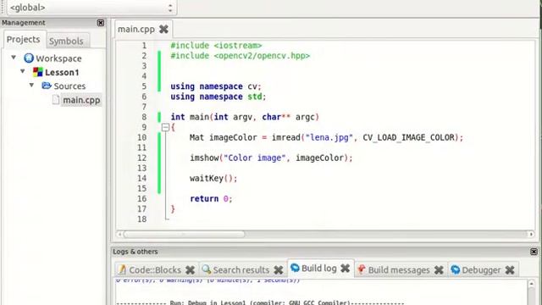Select the Sources folder
Viewport: 542px width, 305px height.
click(69, 86)
